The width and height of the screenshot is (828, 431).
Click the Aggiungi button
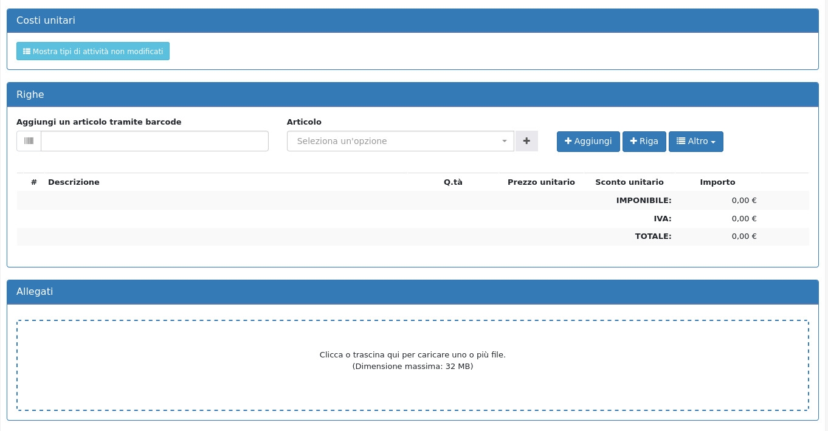coord(588,141)
